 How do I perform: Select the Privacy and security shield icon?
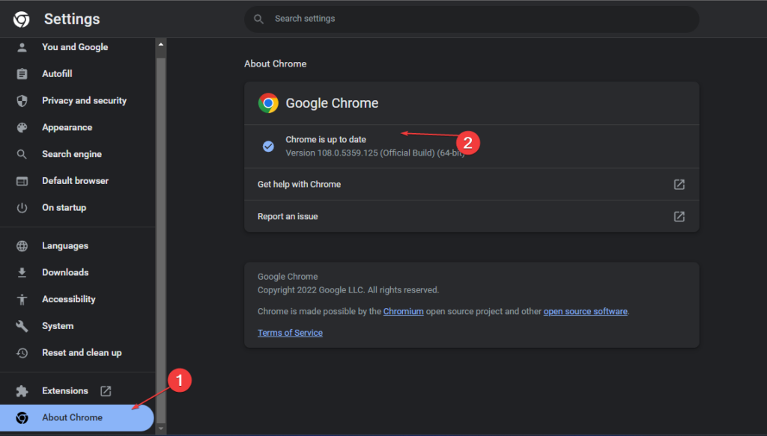pos(22,100)
